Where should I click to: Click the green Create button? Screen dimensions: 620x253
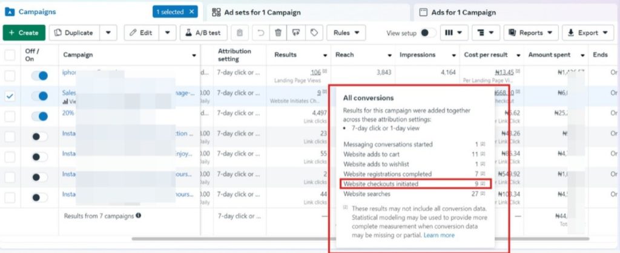(x=24, y=33)
